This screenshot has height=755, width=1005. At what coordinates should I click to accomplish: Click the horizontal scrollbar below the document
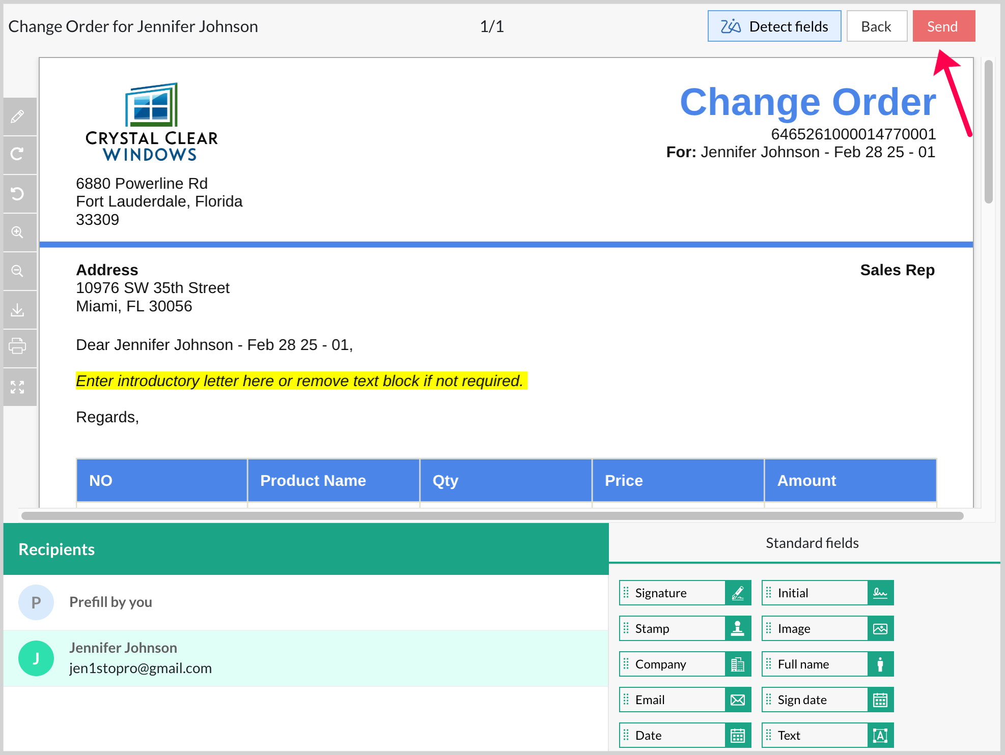click(x=492, y=516)
